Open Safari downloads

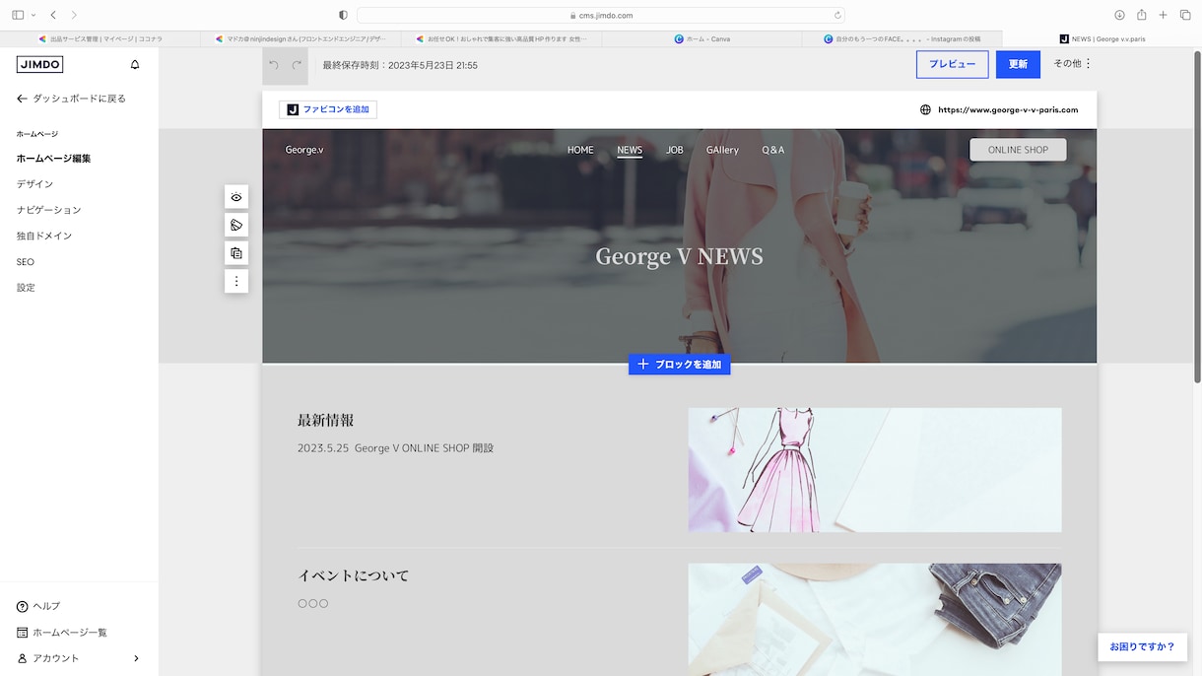[x=1119, y=15]
